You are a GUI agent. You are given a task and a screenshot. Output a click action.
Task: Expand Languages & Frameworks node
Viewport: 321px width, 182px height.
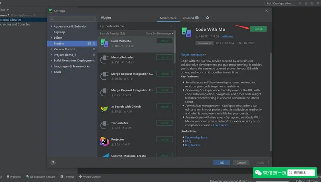[51, 66]
